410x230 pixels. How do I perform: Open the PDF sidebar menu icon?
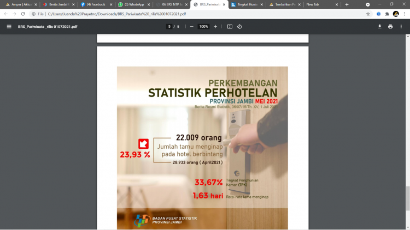click(x=9, y=26)
